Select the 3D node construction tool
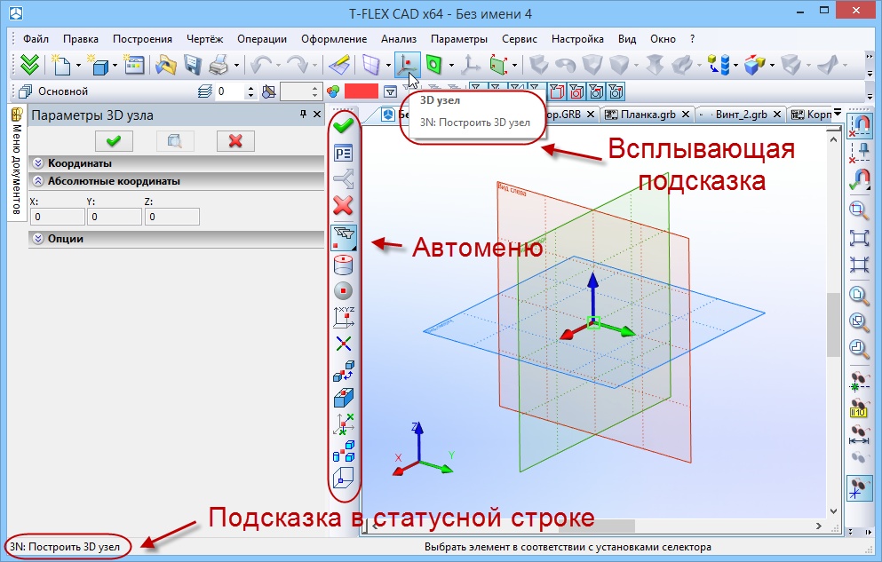The width and height of the screenshot is (882, 562). [408, 65]
